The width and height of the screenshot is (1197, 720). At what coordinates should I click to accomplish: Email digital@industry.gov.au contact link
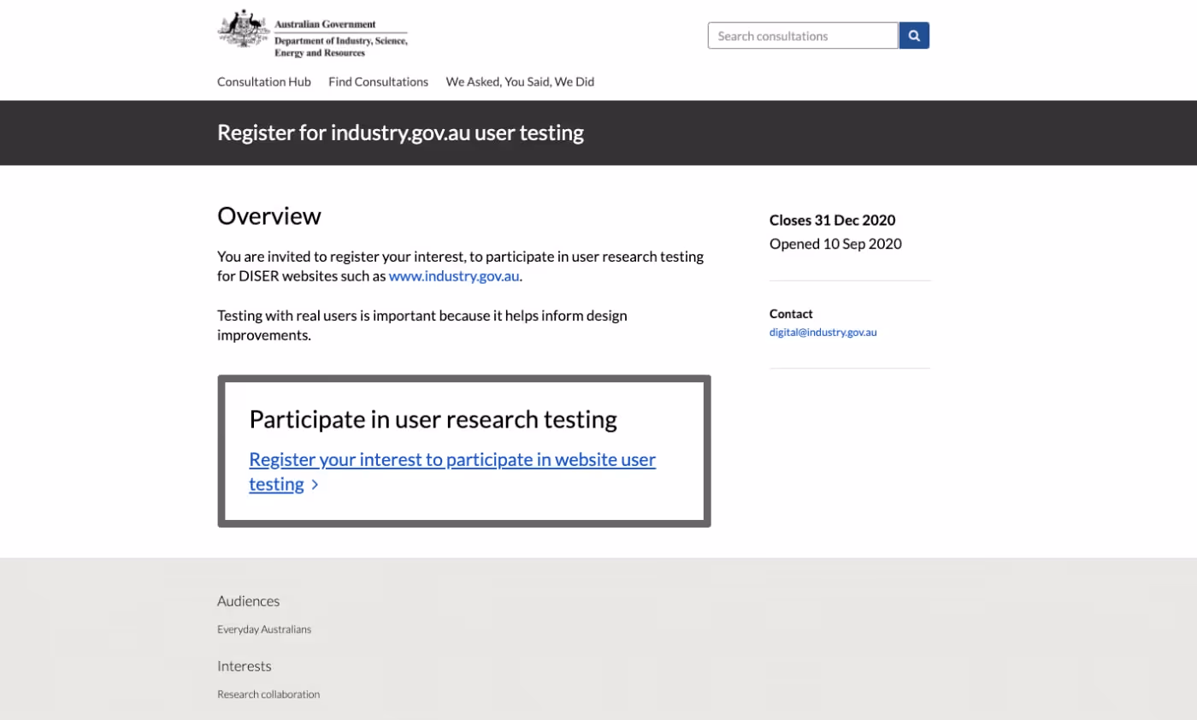click(x=823, y=333)
